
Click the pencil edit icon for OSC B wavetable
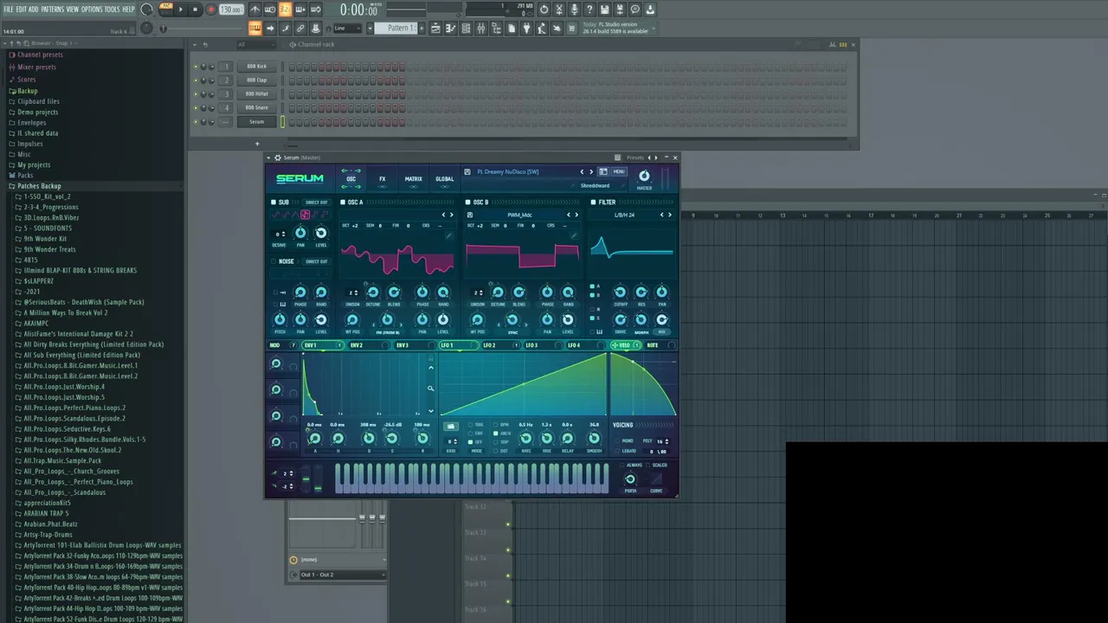tap(574, 235)
